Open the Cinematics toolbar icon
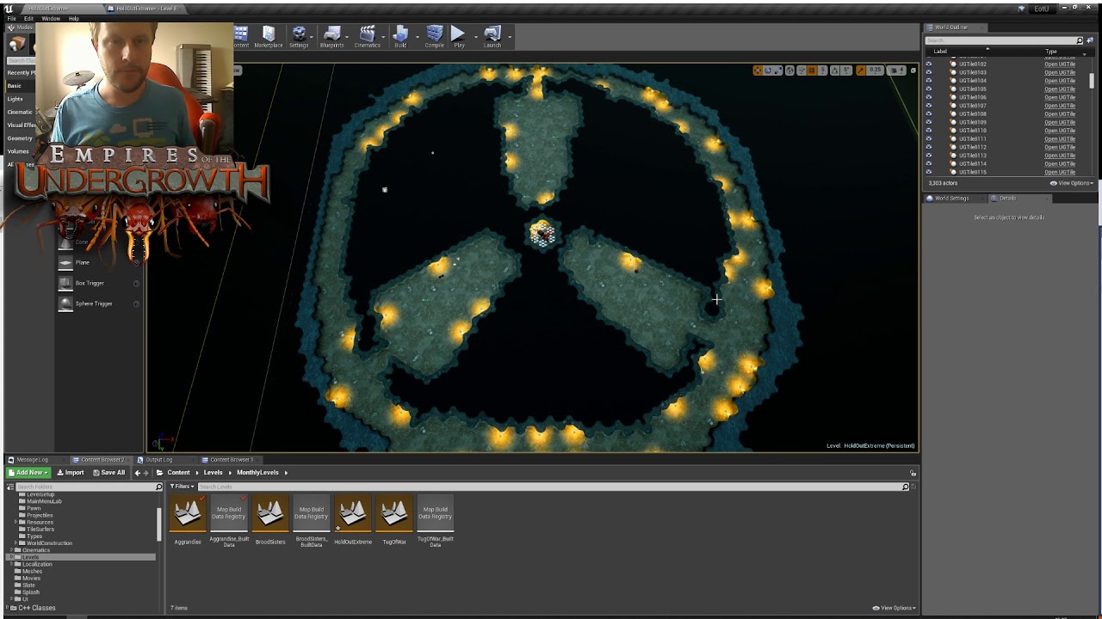The image size is (1102, 619). click(x=367, y=35)
